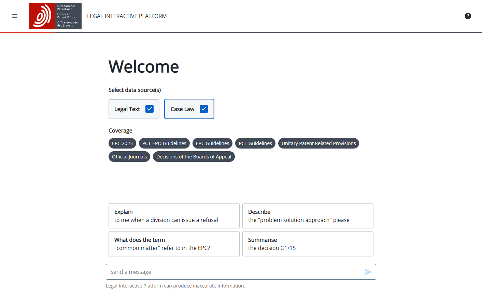This screenshot has height=294, width=482.
Task: Select the Official Journals coverage tag
Action: coord(129,156)
